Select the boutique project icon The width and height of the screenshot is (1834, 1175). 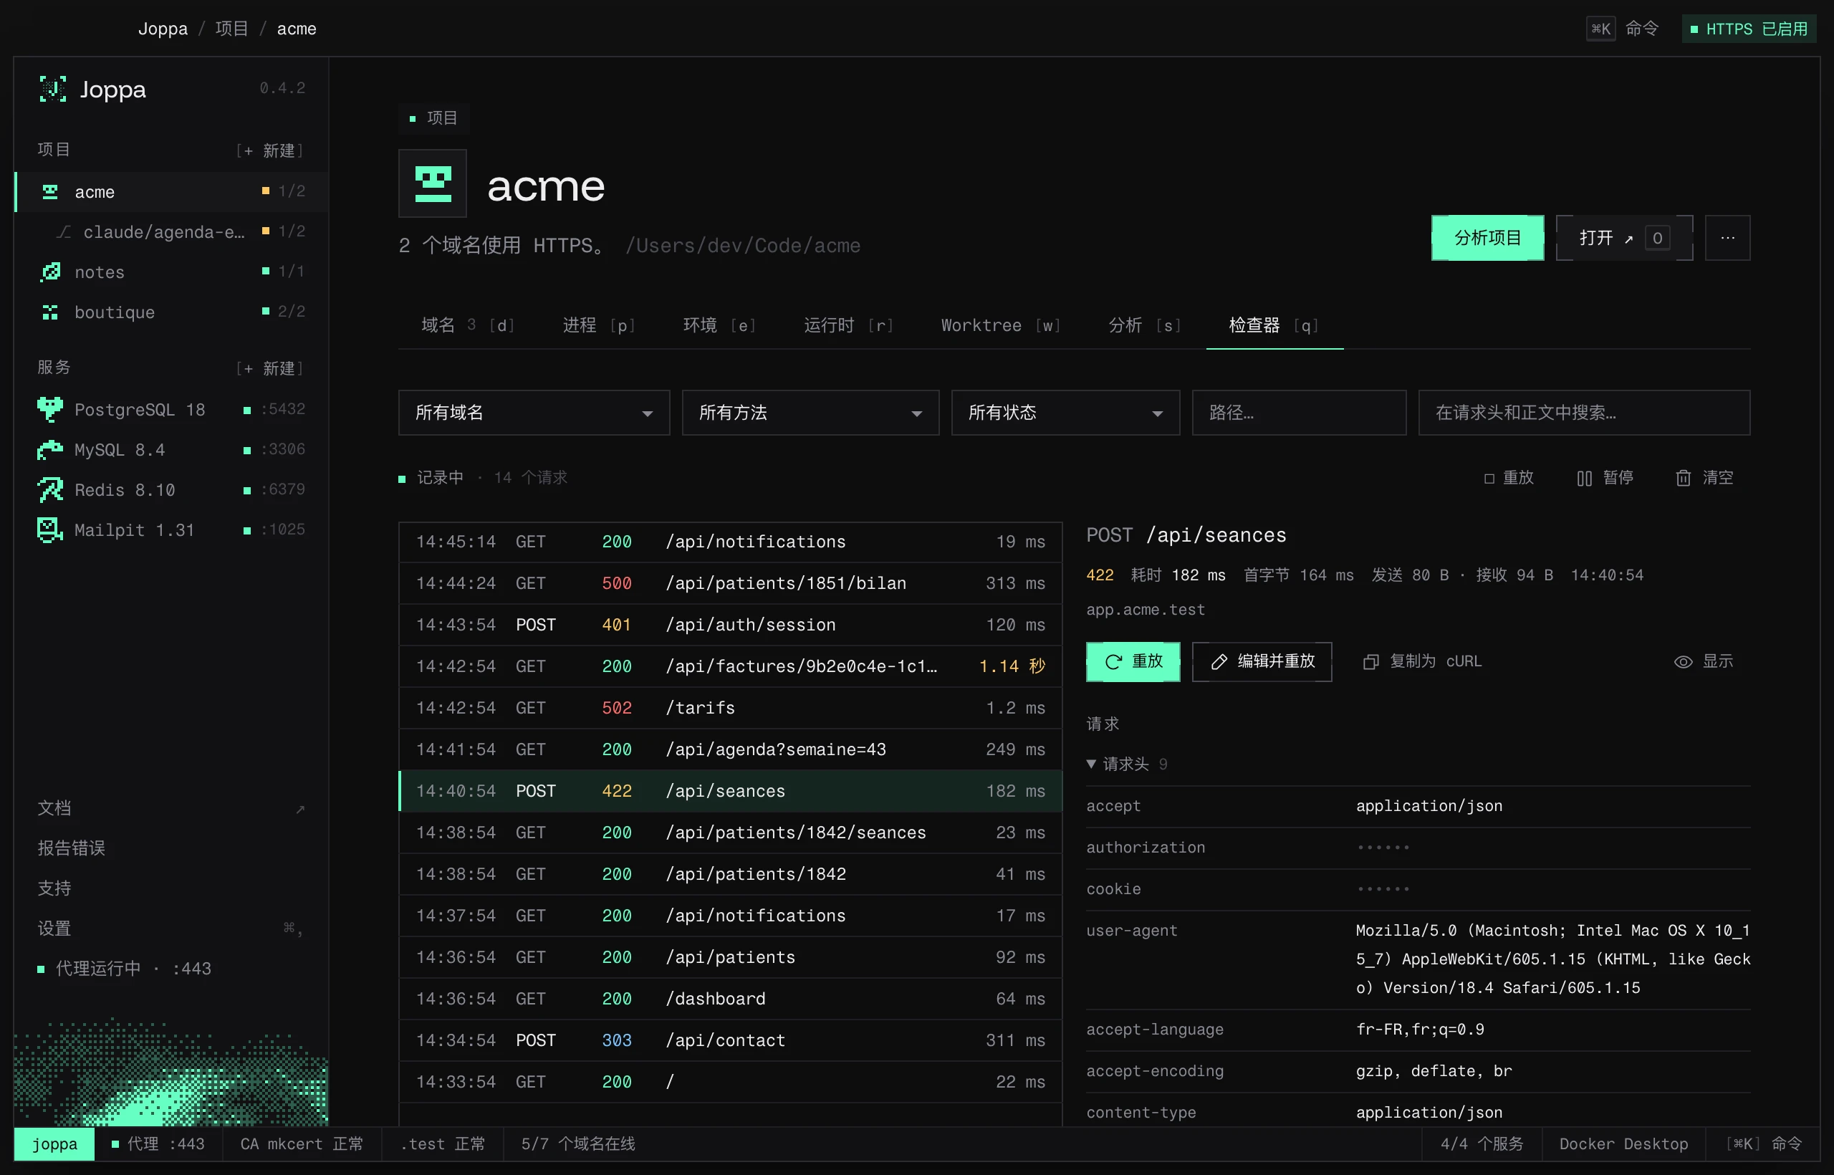pos(50,312)
